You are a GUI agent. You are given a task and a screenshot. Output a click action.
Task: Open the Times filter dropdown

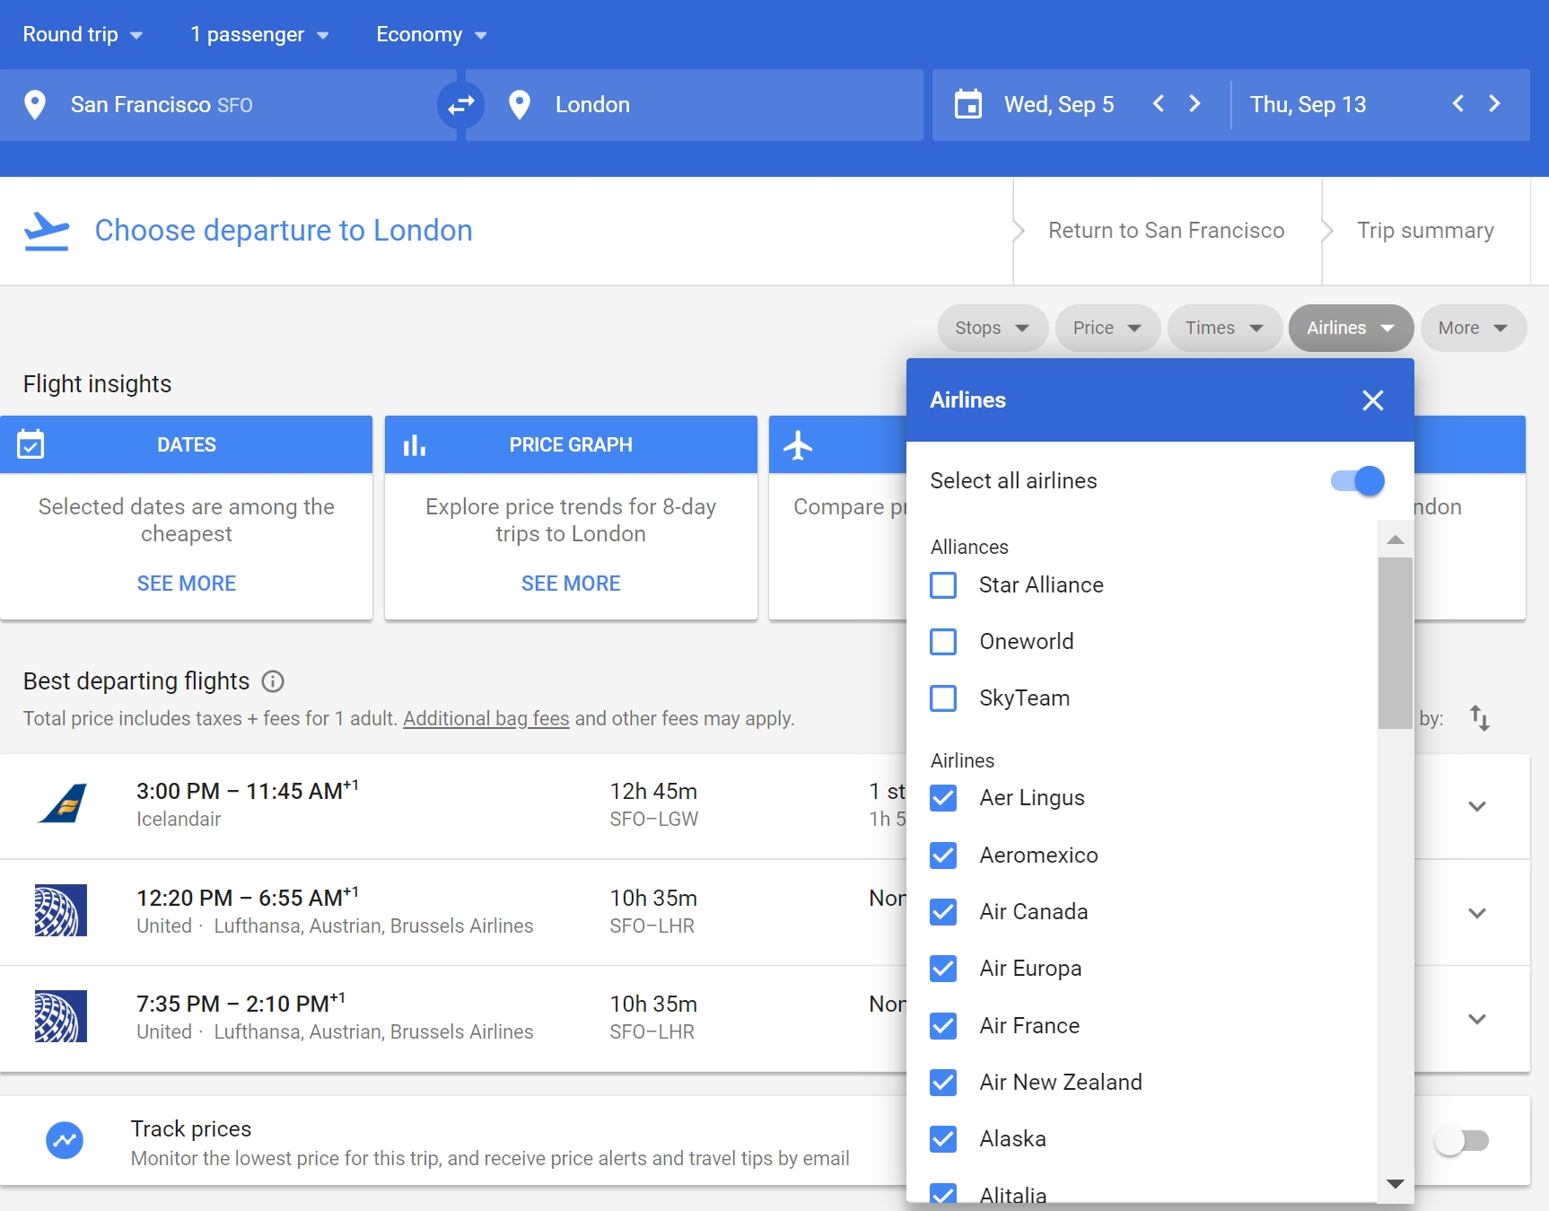[x=1225, y=328]
